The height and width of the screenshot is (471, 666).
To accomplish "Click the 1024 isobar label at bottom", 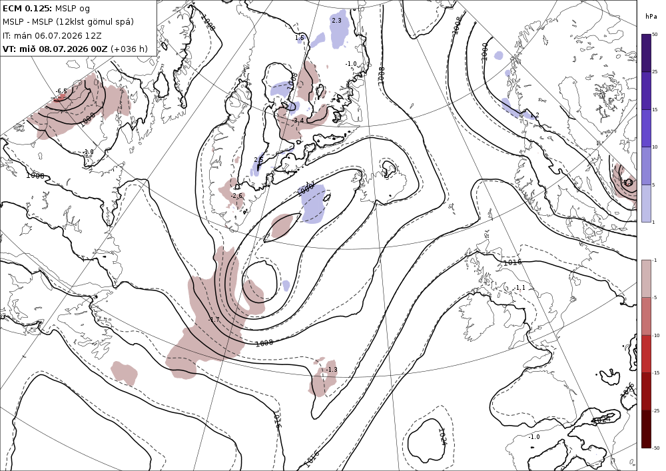I will pos(442,436).
